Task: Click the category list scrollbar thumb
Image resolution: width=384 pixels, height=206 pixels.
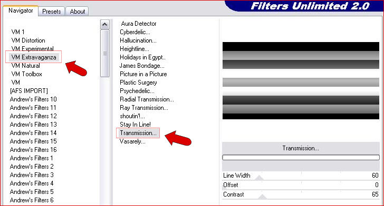Action: point(105,53)
